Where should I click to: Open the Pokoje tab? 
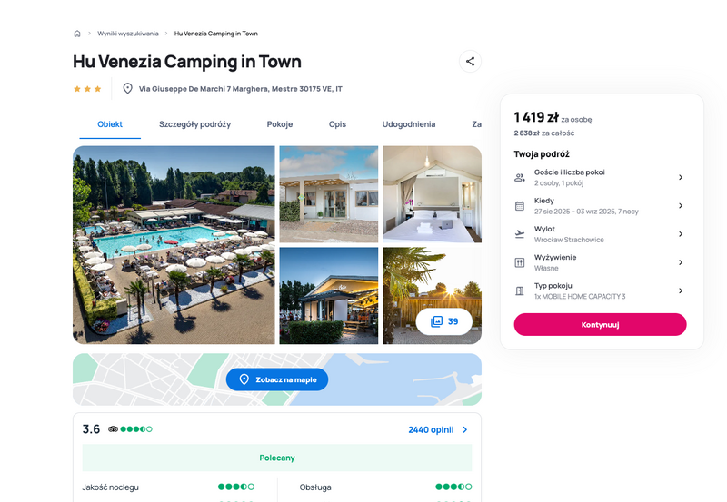tap(280, 124)
